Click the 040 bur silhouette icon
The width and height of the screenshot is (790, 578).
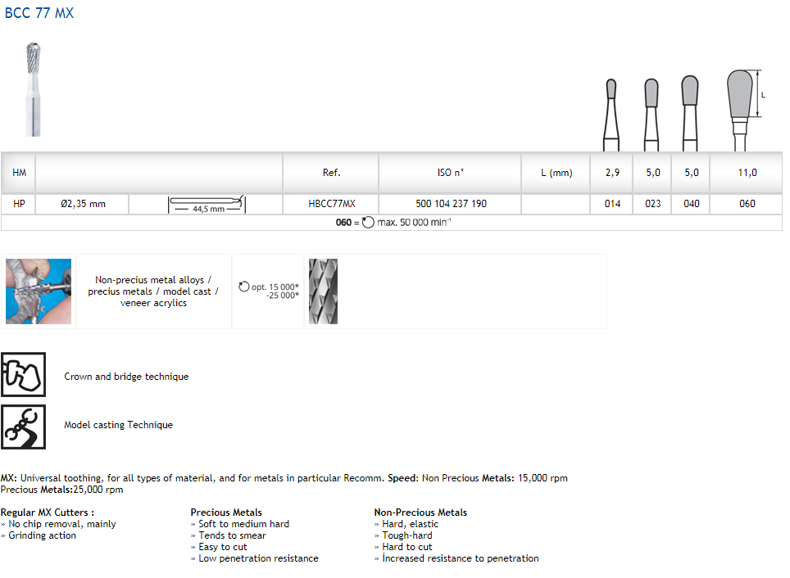coord(690,111)
